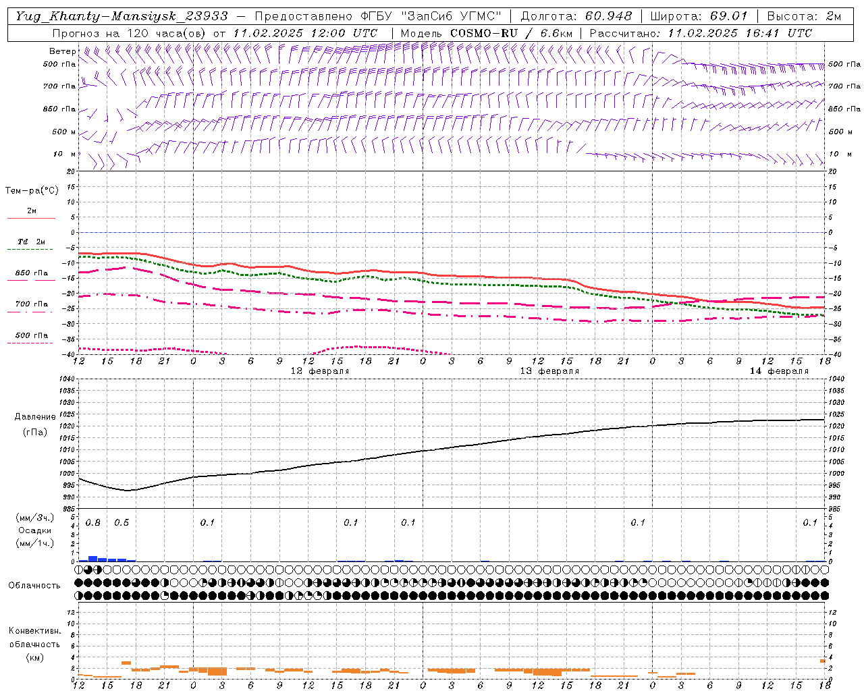Click the 850 гПа temperature legend entry
Screen dimensions: 864x691
click(32, 273)
